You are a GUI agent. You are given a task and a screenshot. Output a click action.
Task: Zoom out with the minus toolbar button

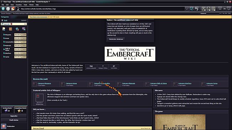point(220,9)
